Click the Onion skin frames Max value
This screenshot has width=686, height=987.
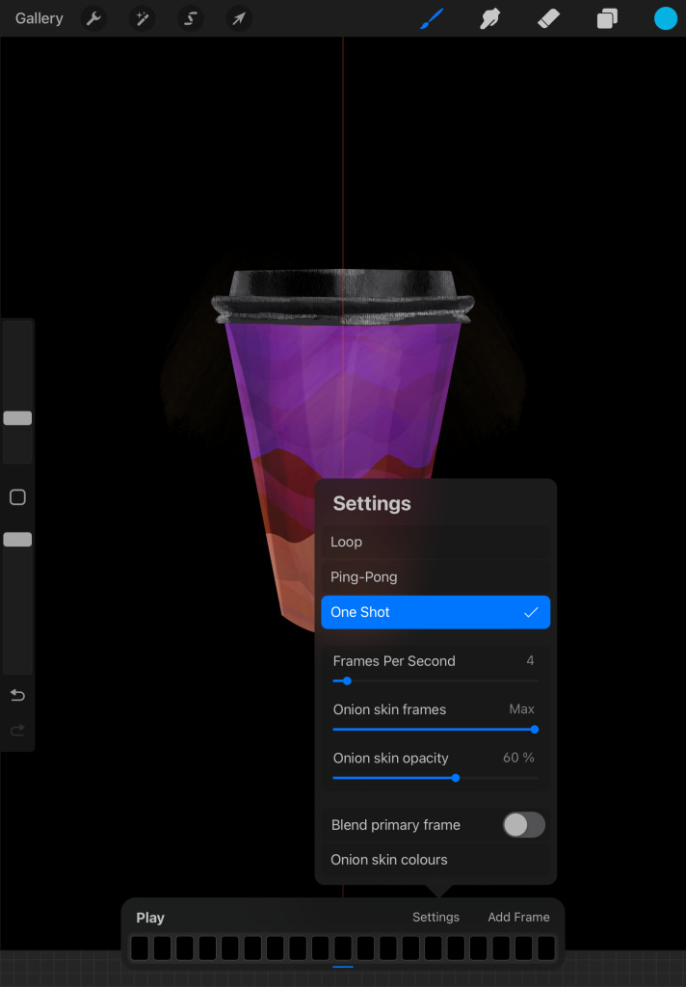(522, 709)
